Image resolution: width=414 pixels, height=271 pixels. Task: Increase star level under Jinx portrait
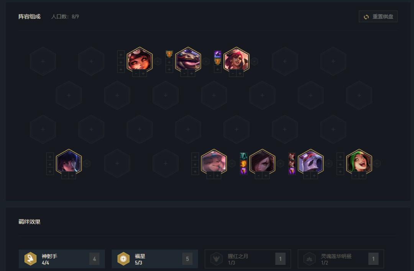[x=363, y=176]
